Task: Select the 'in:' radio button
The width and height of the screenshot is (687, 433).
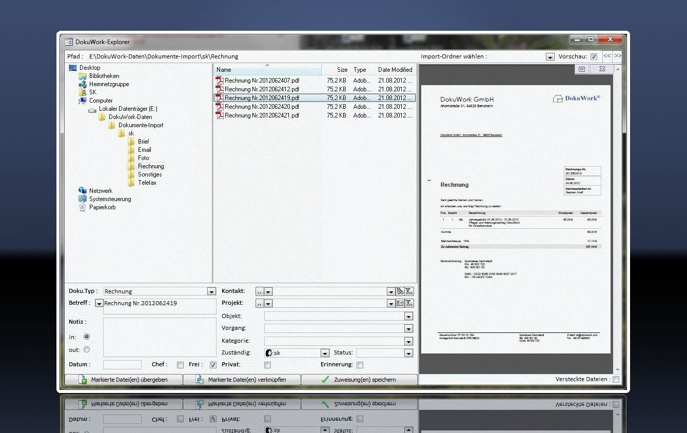Action: (86, 337)
